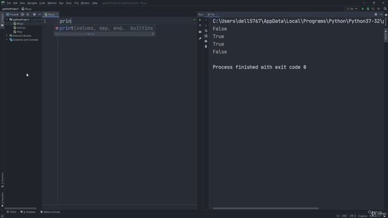Hide the Run tool window
Viewport: 388px width, 218px height.
click(x=381, y=15)
